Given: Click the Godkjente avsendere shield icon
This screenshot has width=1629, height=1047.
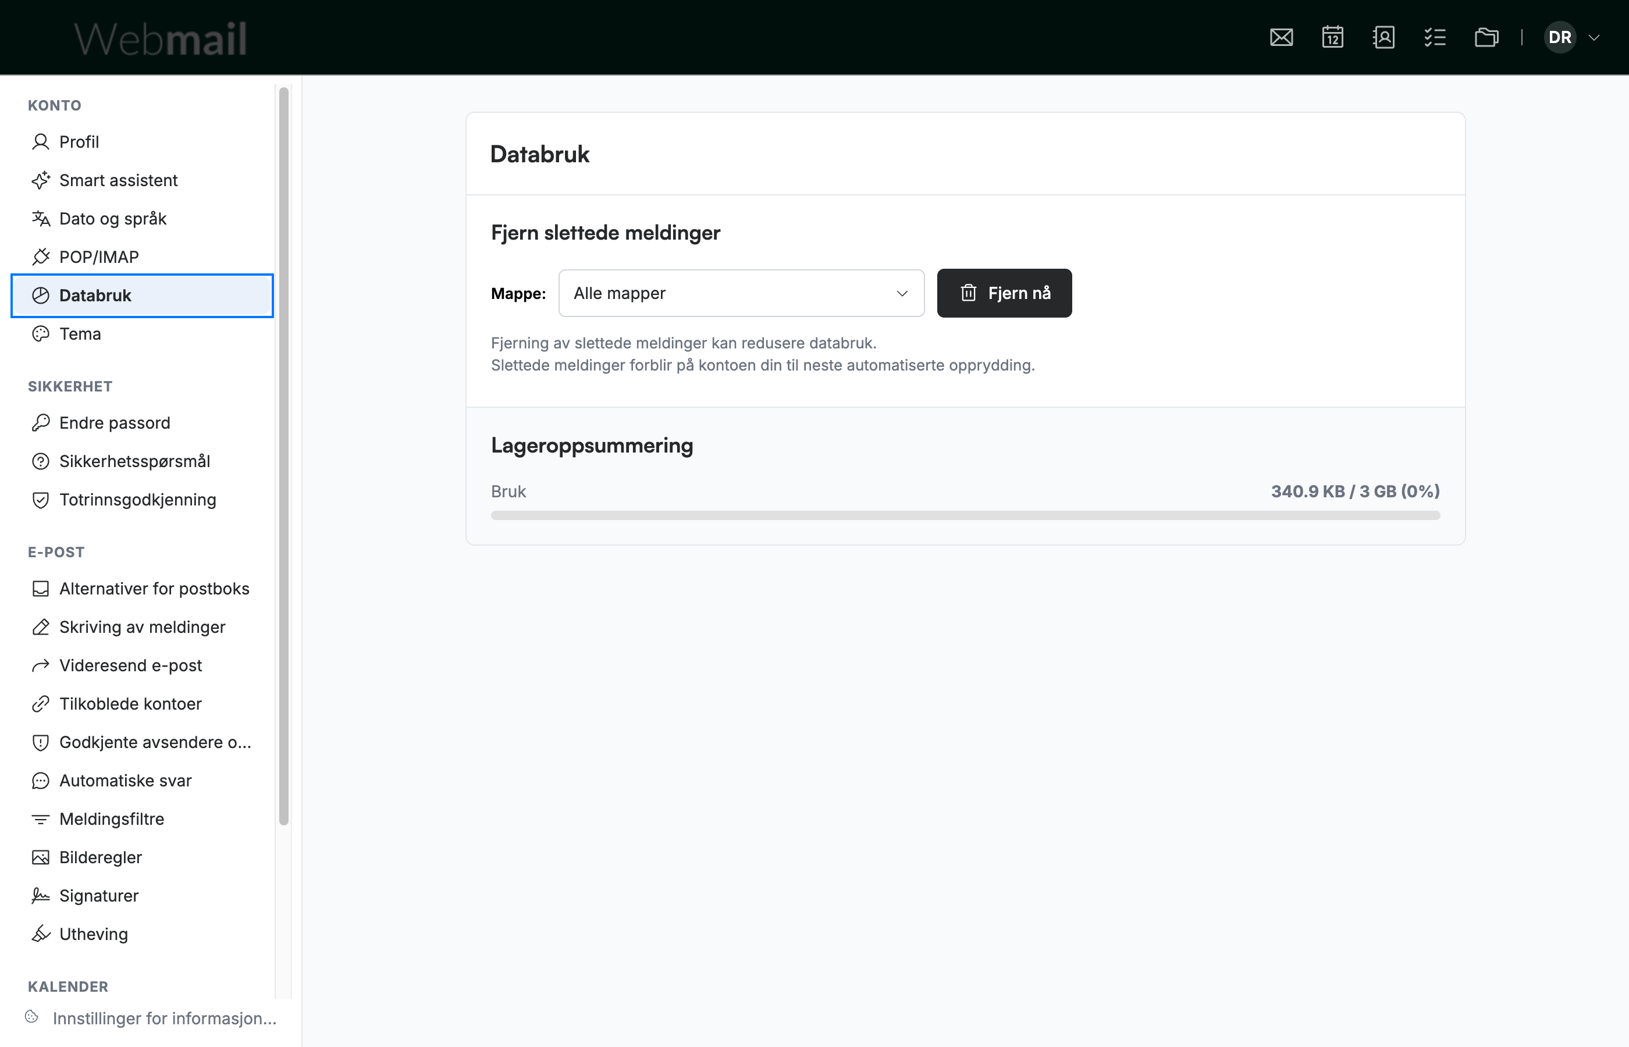Looking at the screenshot, I should point(41,742).
